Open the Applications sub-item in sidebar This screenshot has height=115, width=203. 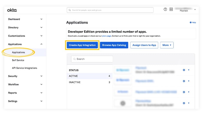point(18,52)
